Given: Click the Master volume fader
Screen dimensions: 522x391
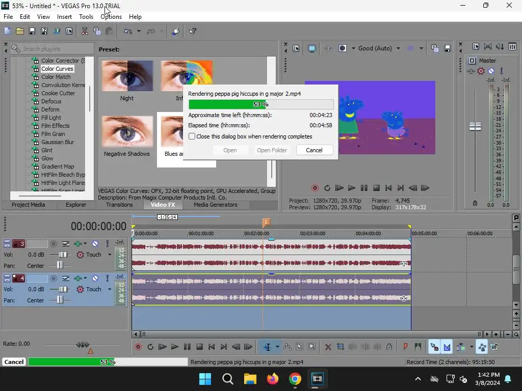Looking at the screenshot, I should coord(475,126).
